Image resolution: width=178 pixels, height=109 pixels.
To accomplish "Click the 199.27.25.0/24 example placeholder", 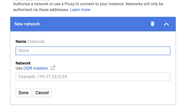I will (x=43, y=77).
